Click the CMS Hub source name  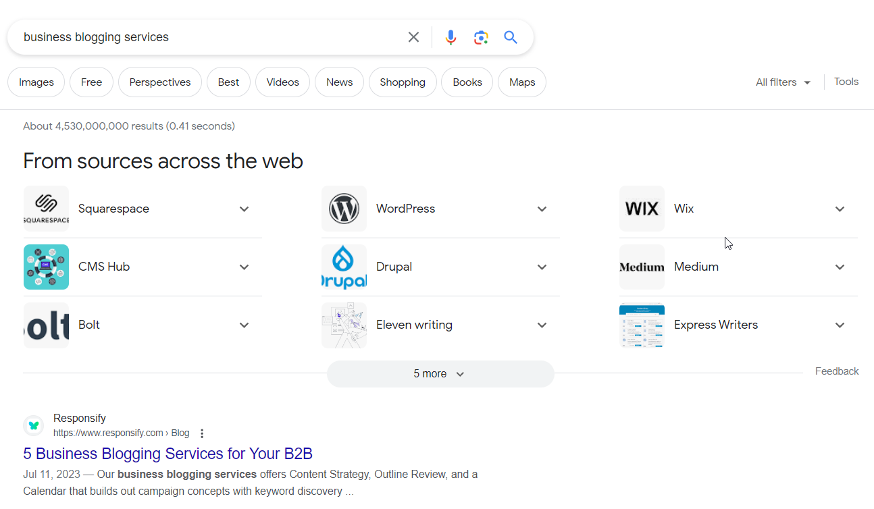[104, 267]
